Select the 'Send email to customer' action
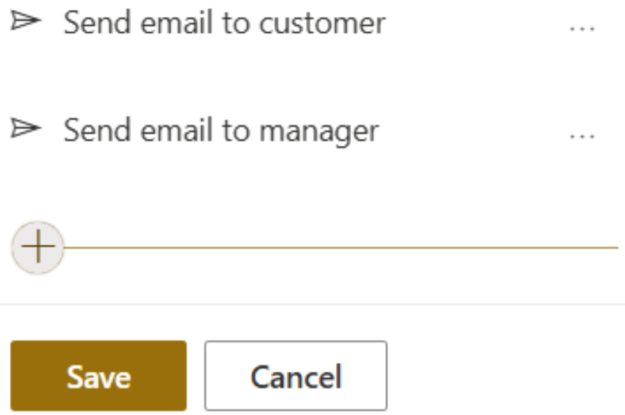 pos(224,23)
